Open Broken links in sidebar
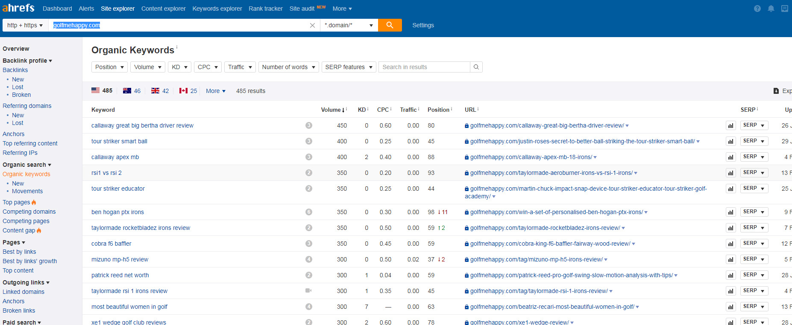 coord(19,310)
